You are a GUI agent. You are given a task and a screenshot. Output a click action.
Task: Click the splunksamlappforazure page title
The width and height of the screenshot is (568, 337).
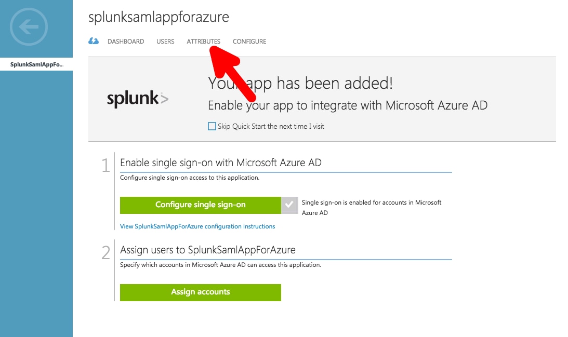tap(158, 17)
